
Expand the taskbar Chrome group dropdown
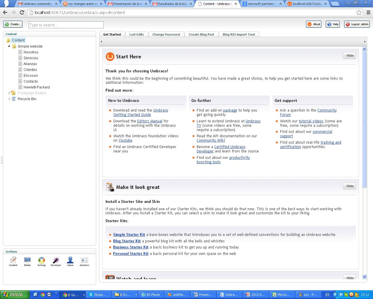click(x=84, y=295)
